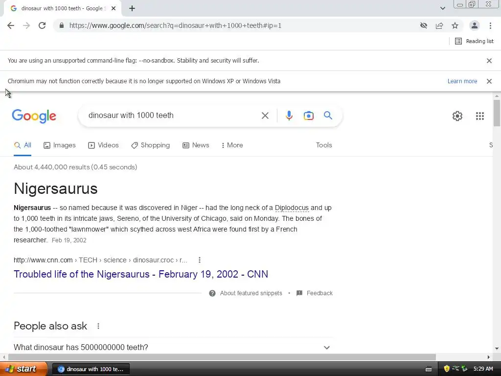
Task: Click the forward navigation arrow
Action: pyautogui.click(x=26, y=25)
